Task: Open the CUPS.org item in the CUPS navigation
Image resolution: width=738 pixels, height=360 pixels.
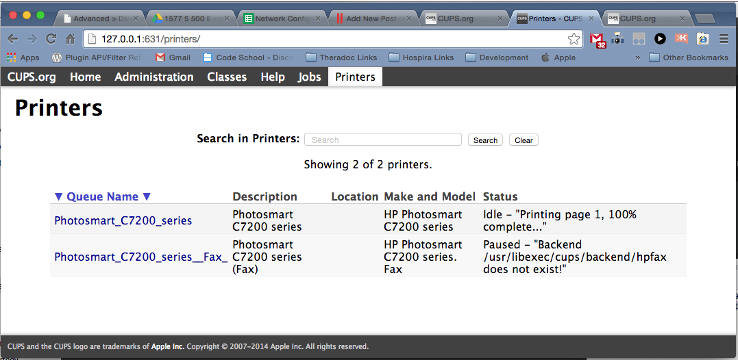Action: [x=32, y=77]
